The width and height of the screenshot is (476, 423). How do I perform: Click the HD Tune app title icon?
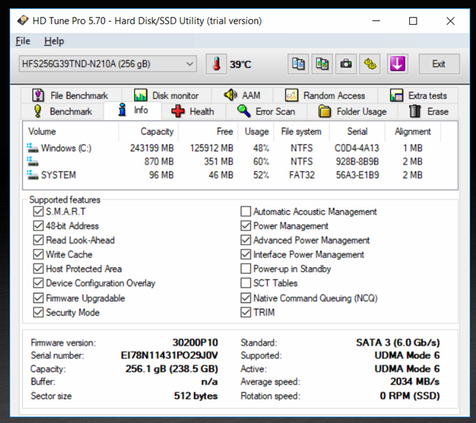[23, 21]
